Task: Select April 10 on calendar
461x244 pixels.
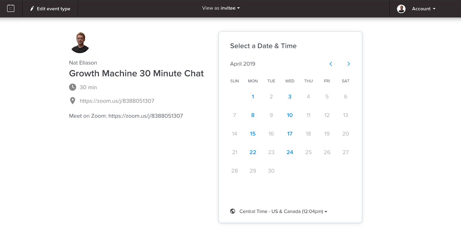Action: [290, 115]
